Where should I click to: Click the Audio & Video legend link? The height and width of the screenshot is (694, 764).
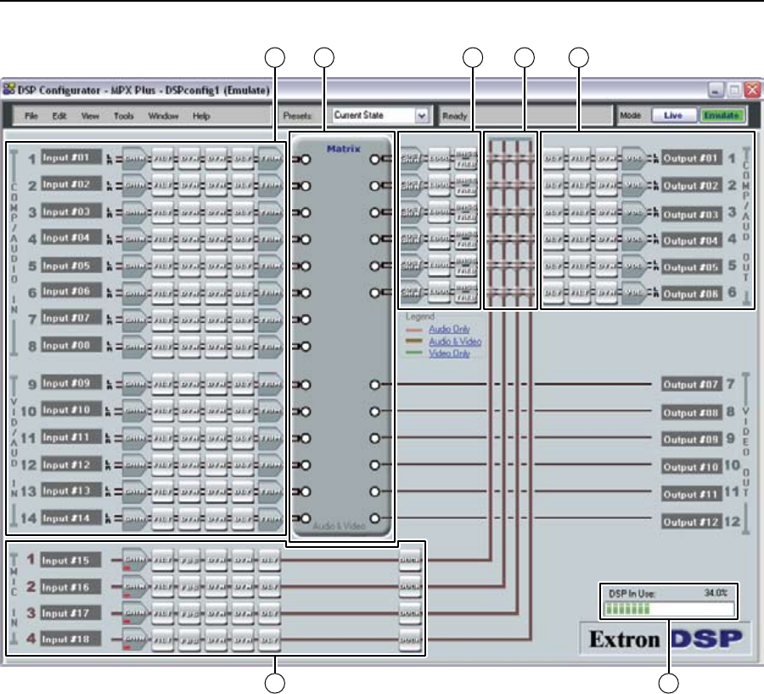click(x=455, y=341)
